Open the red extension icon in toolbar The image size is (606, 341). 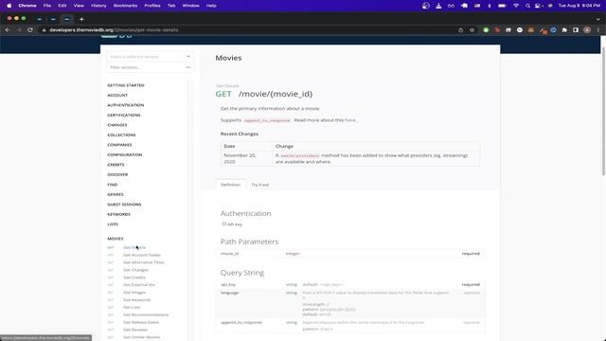[497, 29]
